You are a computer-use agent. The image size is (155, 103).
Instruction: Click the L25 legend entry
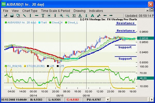click(51, 66)
